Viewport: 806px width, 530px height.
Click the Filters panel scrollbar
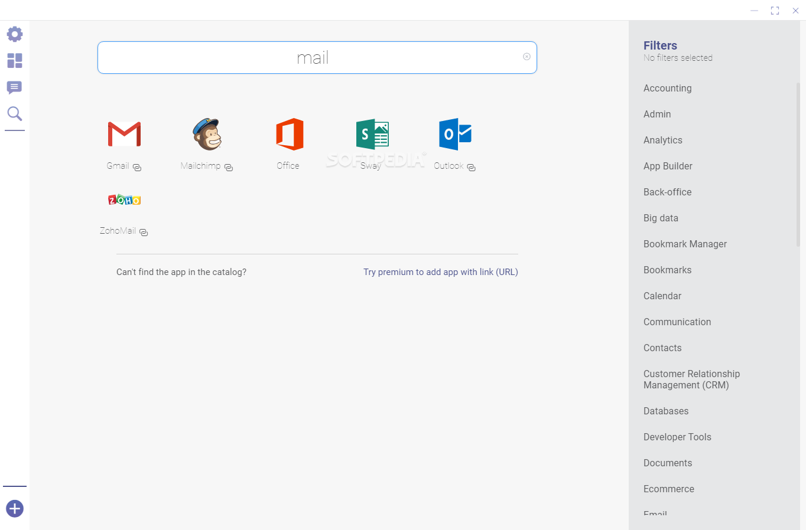(x=798, y=164)
